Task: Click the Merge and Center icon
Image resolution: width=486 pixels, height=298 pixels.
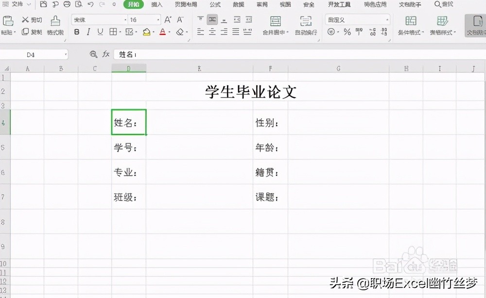Action: point(275,22)
